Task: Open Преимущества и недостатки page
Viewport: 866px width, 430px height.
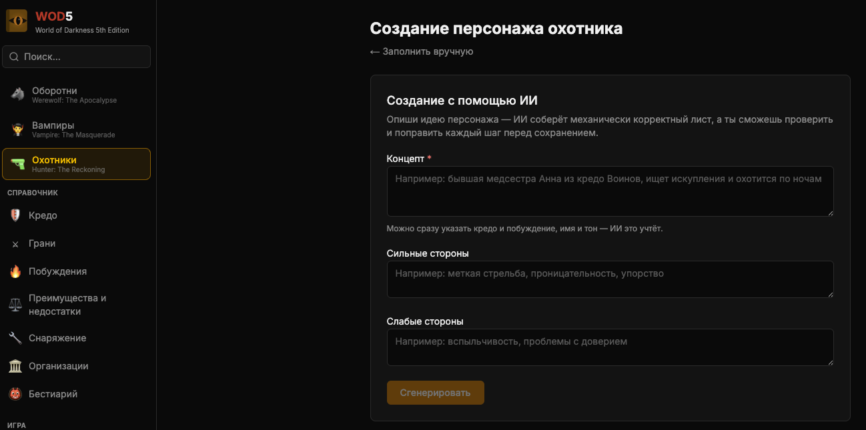Action: (77, 305)
